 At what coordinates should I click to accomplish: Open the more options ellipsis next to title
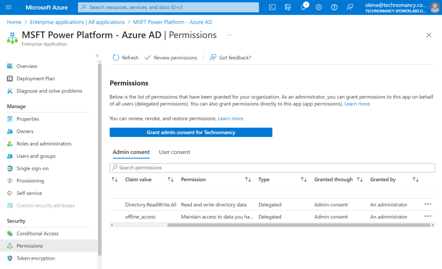(229, 35)
